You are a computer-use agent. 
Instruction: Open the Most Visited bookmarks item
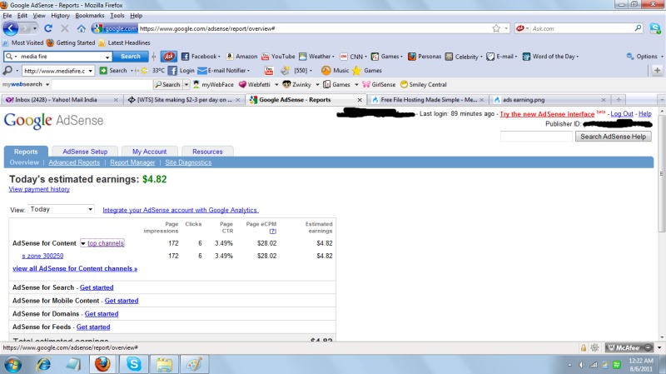tap(23, 43)
